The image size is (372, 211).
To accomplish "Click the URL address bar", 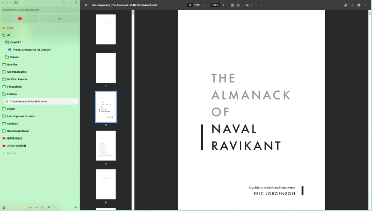I will 40,10.
